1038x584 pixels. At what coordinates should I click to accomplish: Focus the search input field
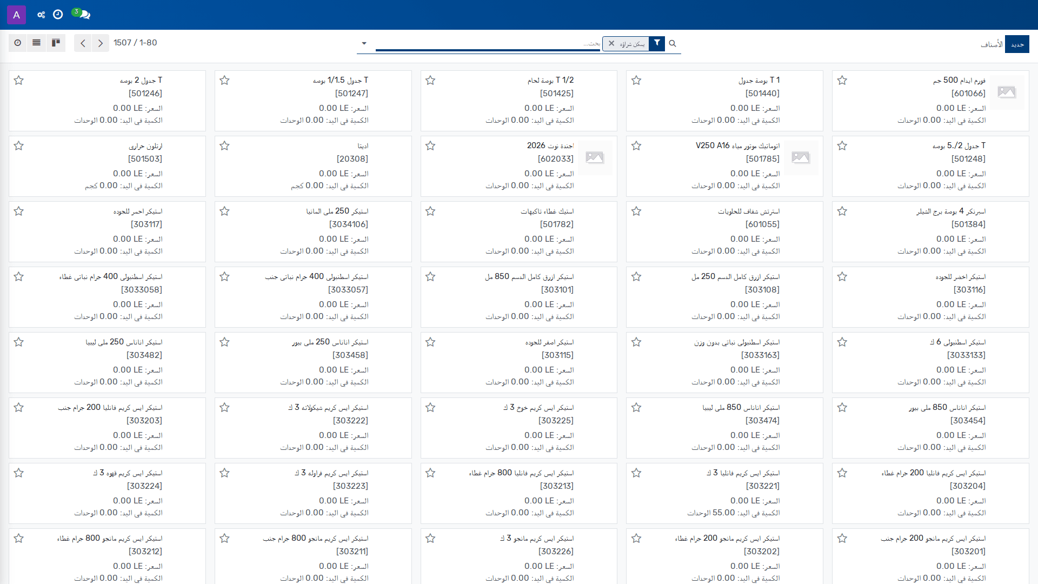[x=488, y=43]
